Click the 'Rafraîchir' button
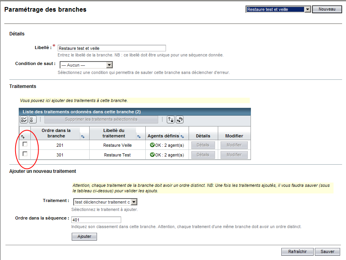 [x=297, y=251]
